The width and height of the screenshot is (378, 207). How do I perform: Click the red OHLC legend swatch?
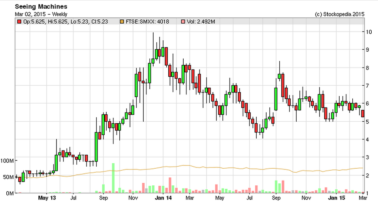[x=19, y=22]
